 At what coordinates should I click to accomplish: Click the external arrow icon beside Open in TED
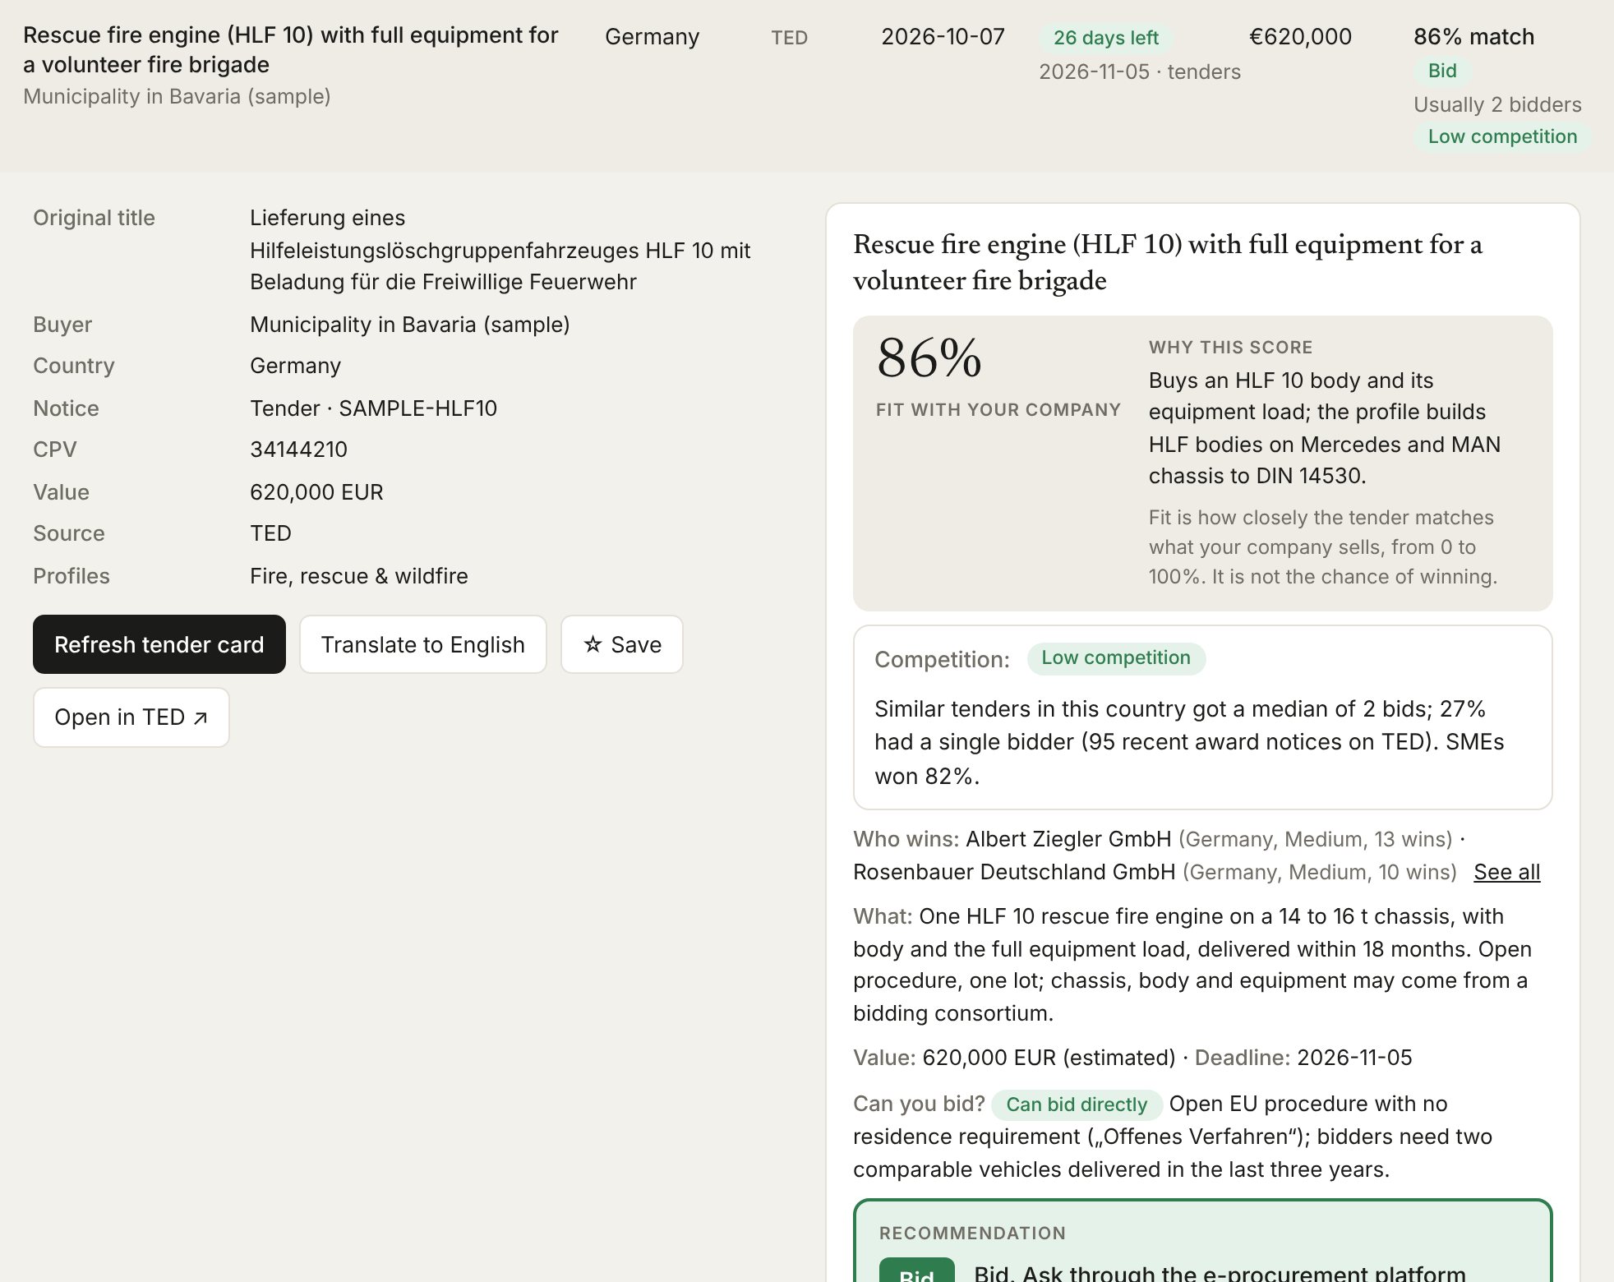[201, 718]
